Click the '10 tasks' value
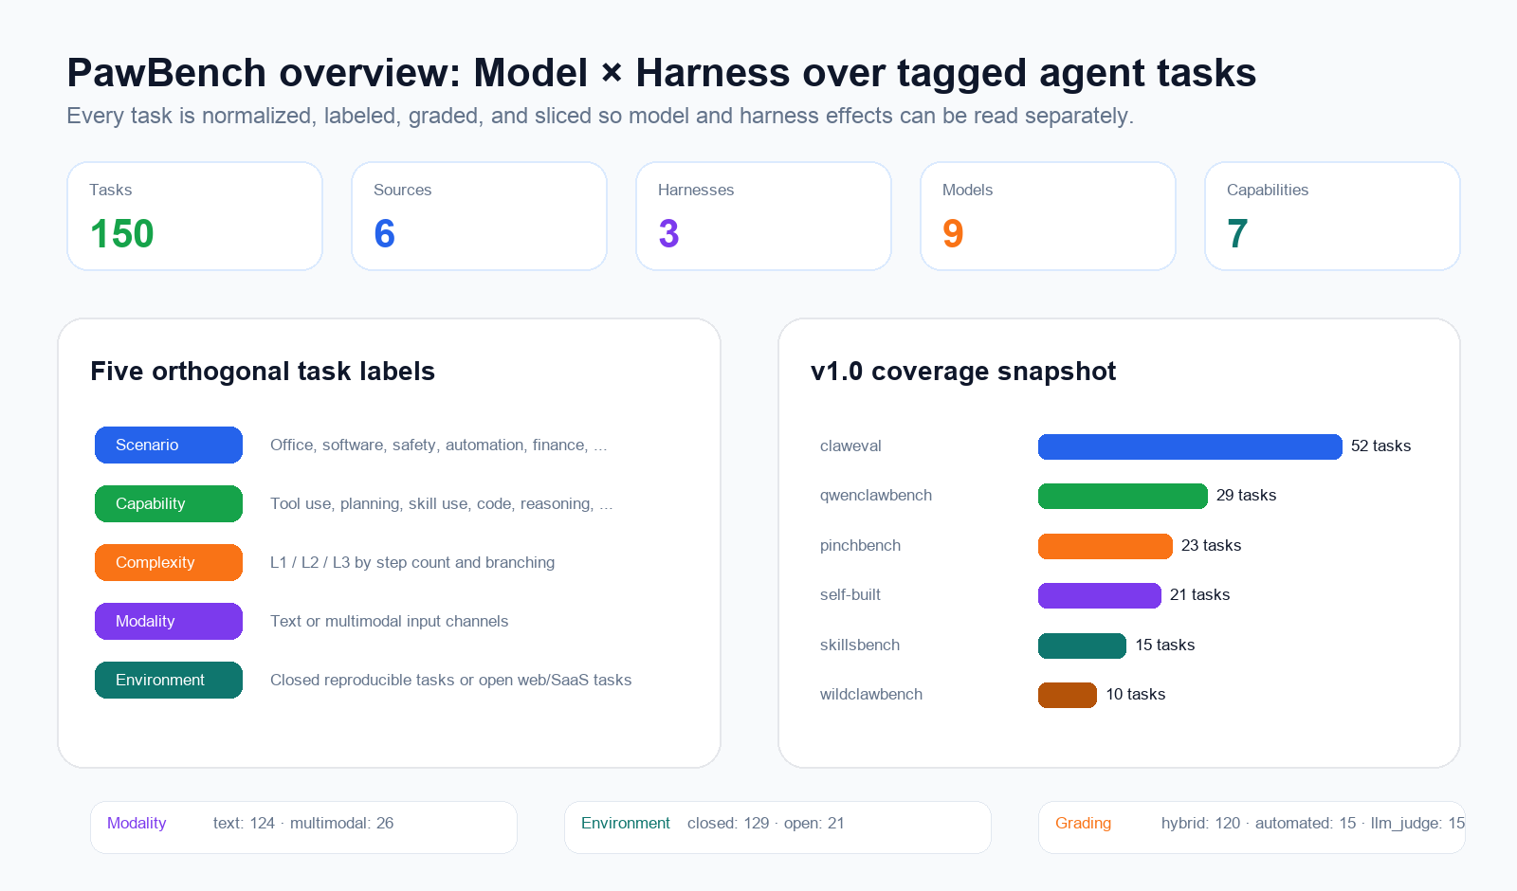Screen dimensions: 1517x891 [1136, 694]
